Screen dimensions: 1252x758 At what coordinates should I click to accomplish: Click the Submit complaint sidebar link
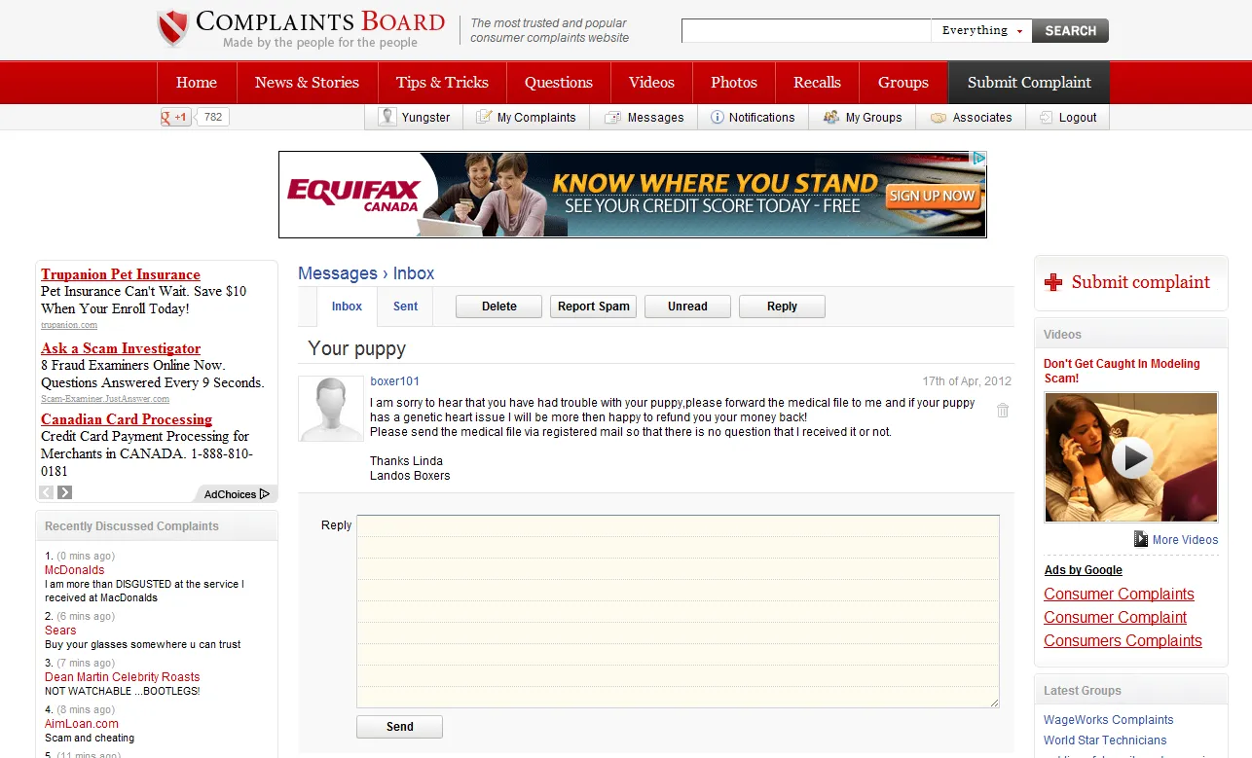click(1140, 282)
